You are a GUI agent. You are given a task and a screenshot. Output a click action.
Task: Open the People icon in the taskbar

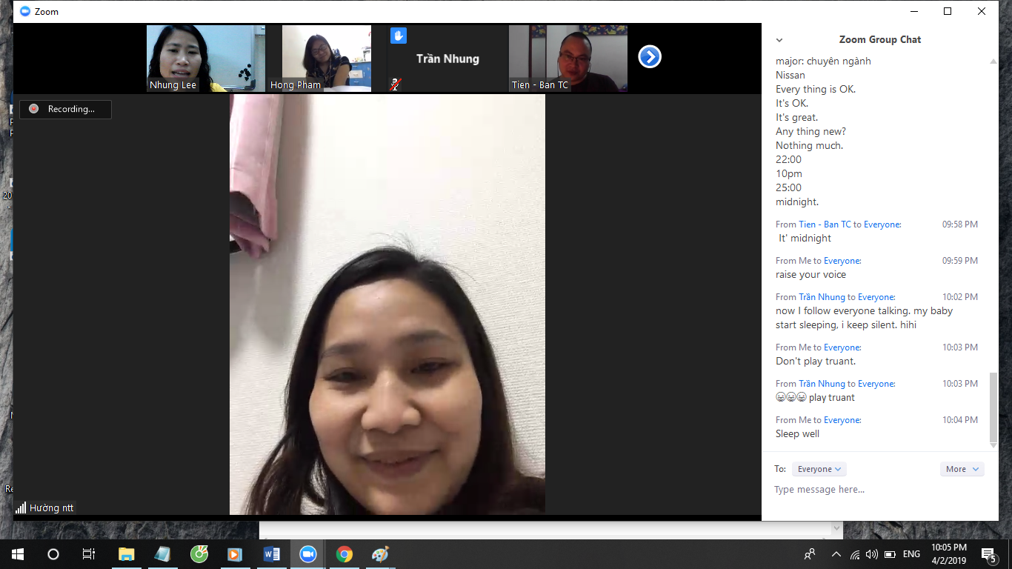[x=810, y=554]
